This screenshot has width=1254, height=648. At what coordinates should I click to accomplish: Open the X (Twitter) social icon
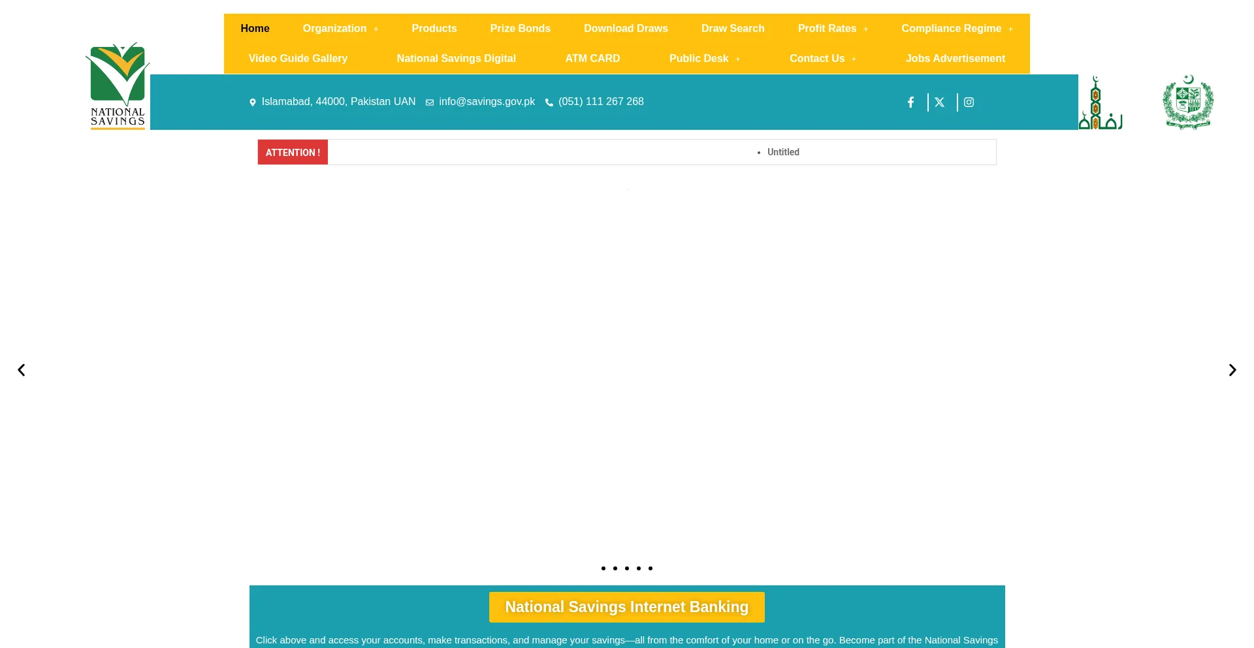click(x=939, y=102)
